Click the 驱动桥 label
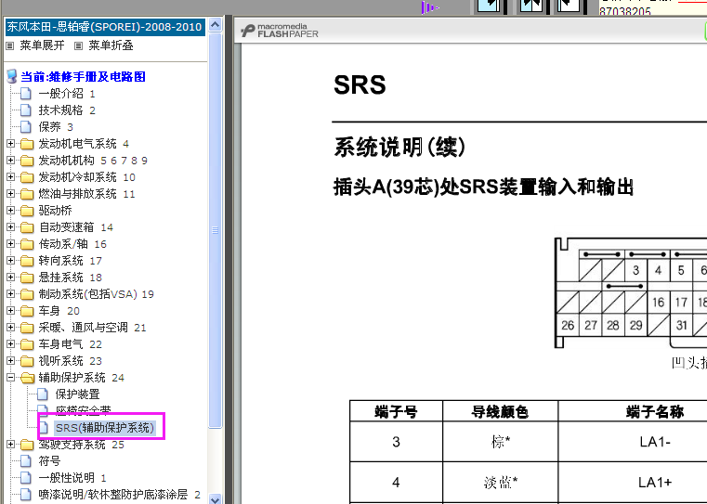The height and width of the screenshot is (504, 707). [55, 211]
